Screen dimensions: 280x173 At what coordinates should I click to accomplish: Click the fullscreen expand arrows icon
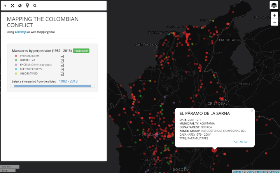click(x=12, y=6)
